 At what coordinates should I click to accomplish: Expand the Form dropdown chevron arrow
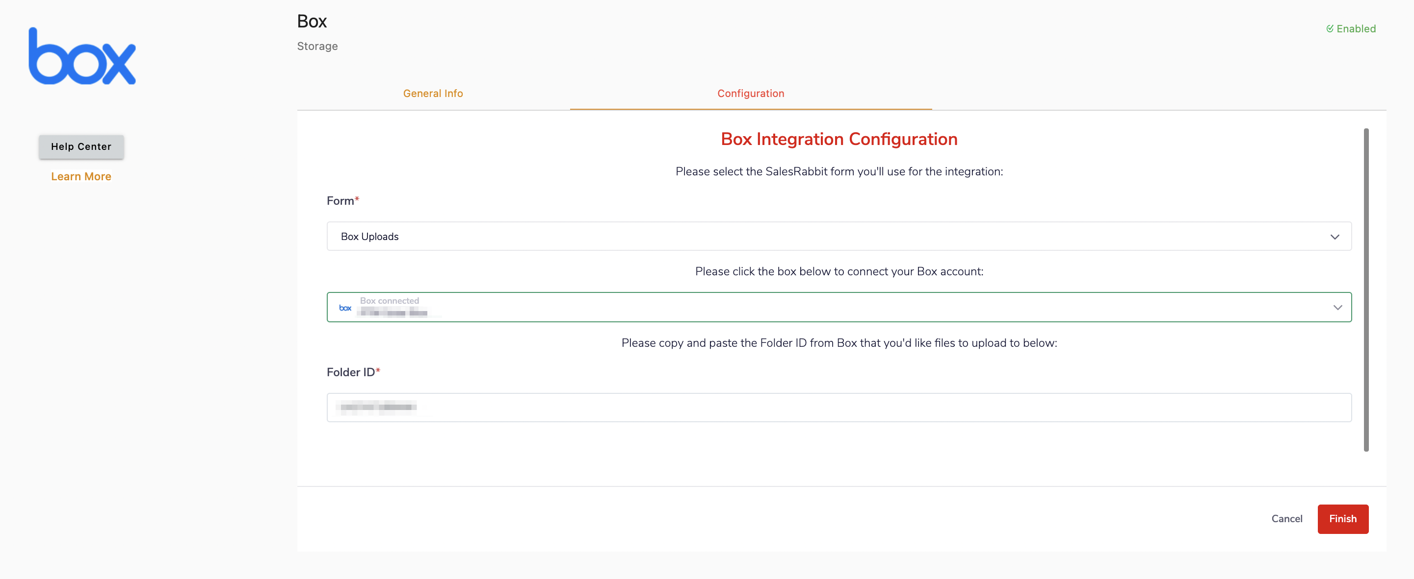1335,237
